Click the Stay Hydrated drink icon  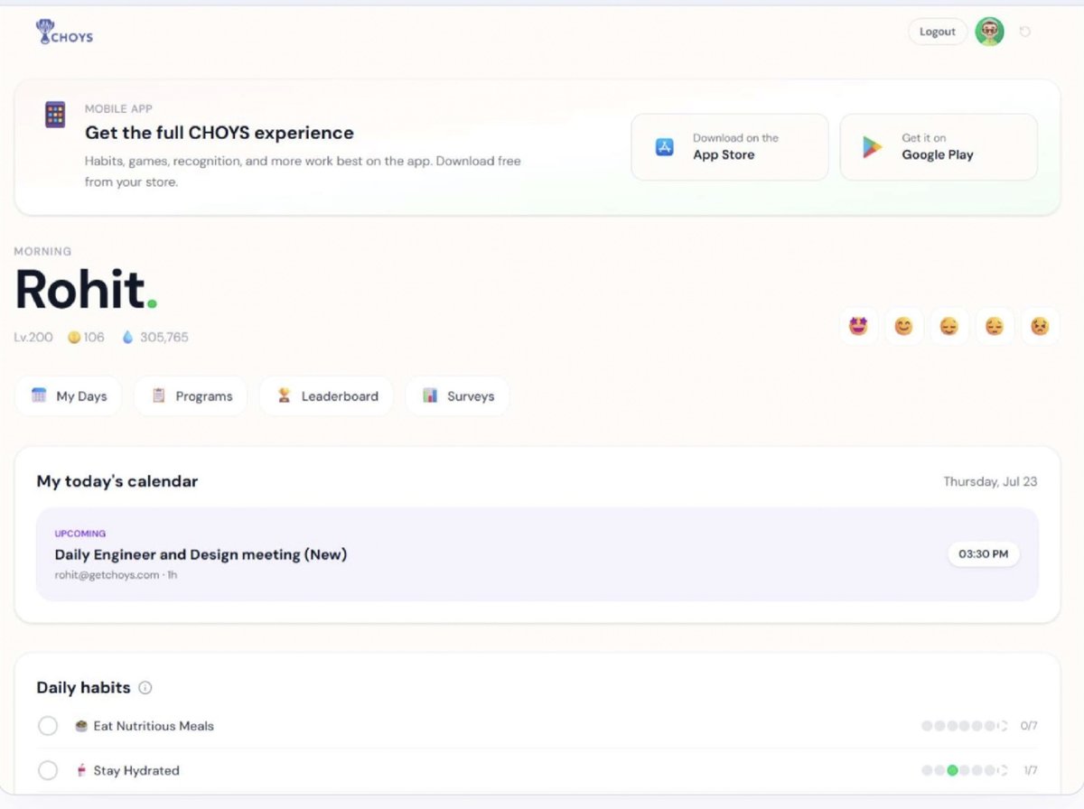tap(81, 770)
